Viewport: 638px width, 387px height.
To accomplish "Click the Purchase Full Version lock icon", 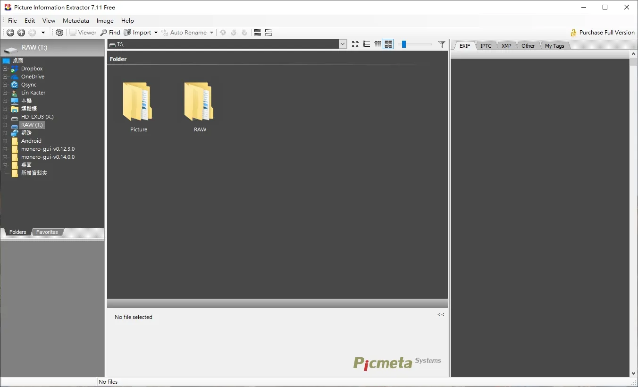I will point(574,33).
